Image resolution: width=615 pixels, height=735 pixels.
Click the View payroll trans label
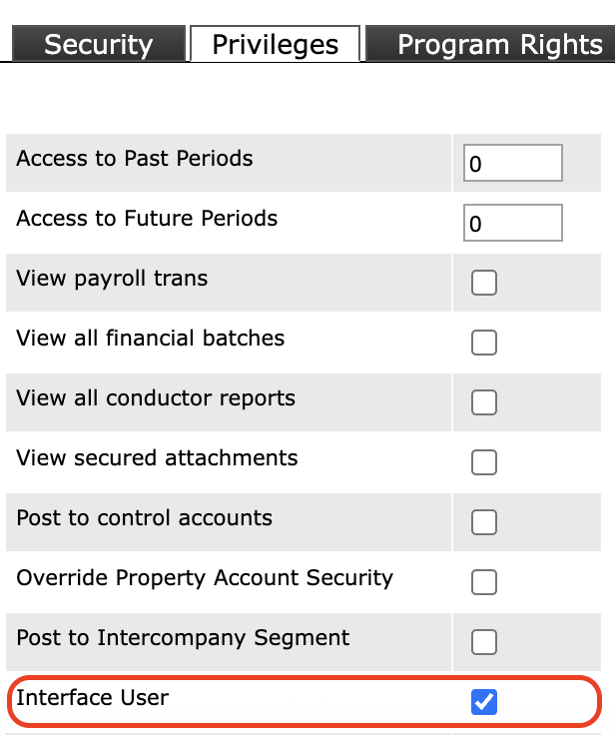[112, 279]
